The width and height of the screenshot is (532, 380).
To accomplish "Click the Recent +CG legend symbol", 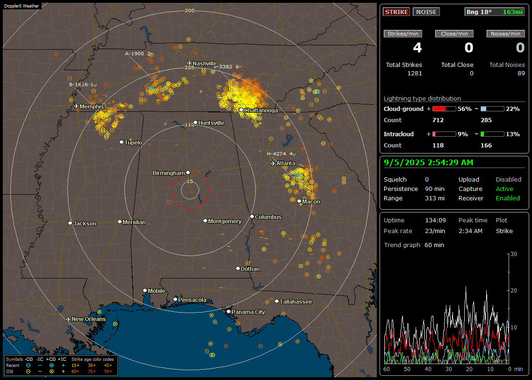I will pos(51,365).
